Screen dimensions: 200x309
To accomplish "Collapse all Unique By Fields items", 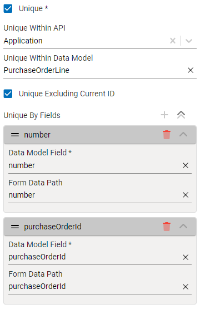I will pos(181,115).
